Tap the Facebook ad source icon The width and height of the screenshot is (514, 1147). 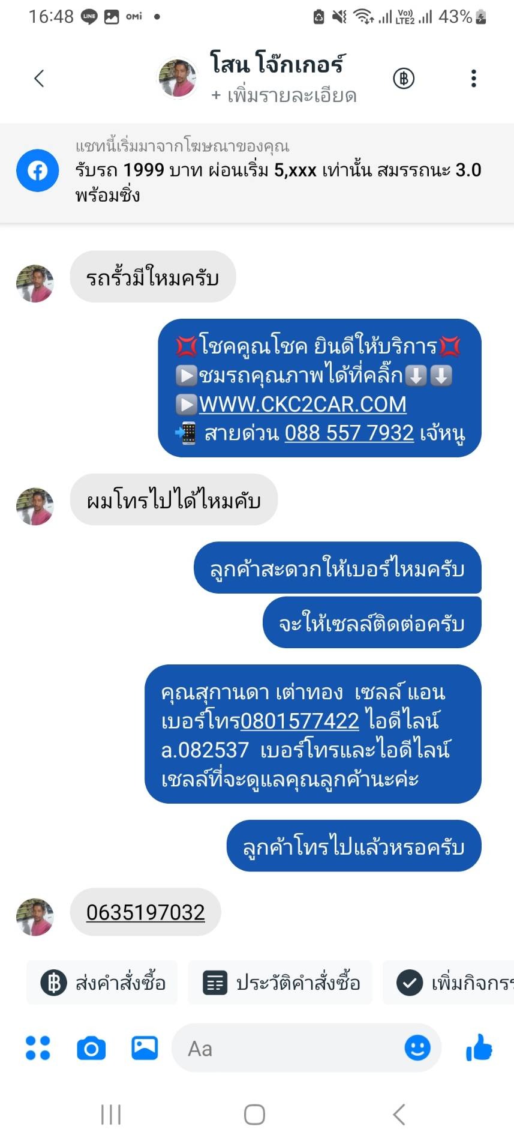[x=38, y=170]
